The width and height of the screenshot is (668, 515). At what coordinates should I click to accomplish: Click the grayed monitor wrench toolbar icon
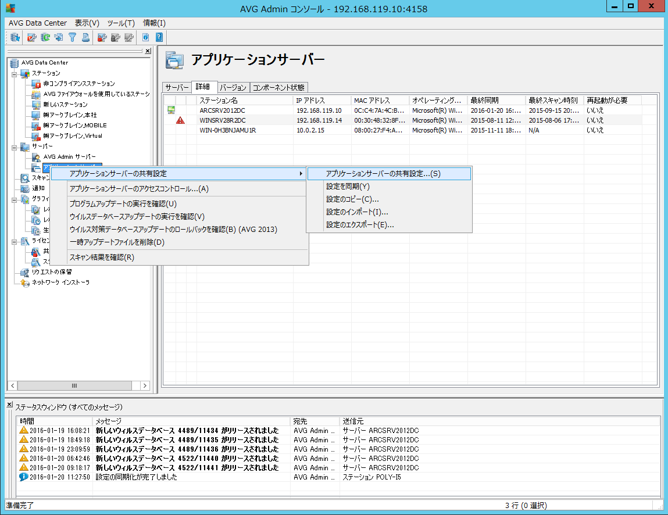[129, 37]
